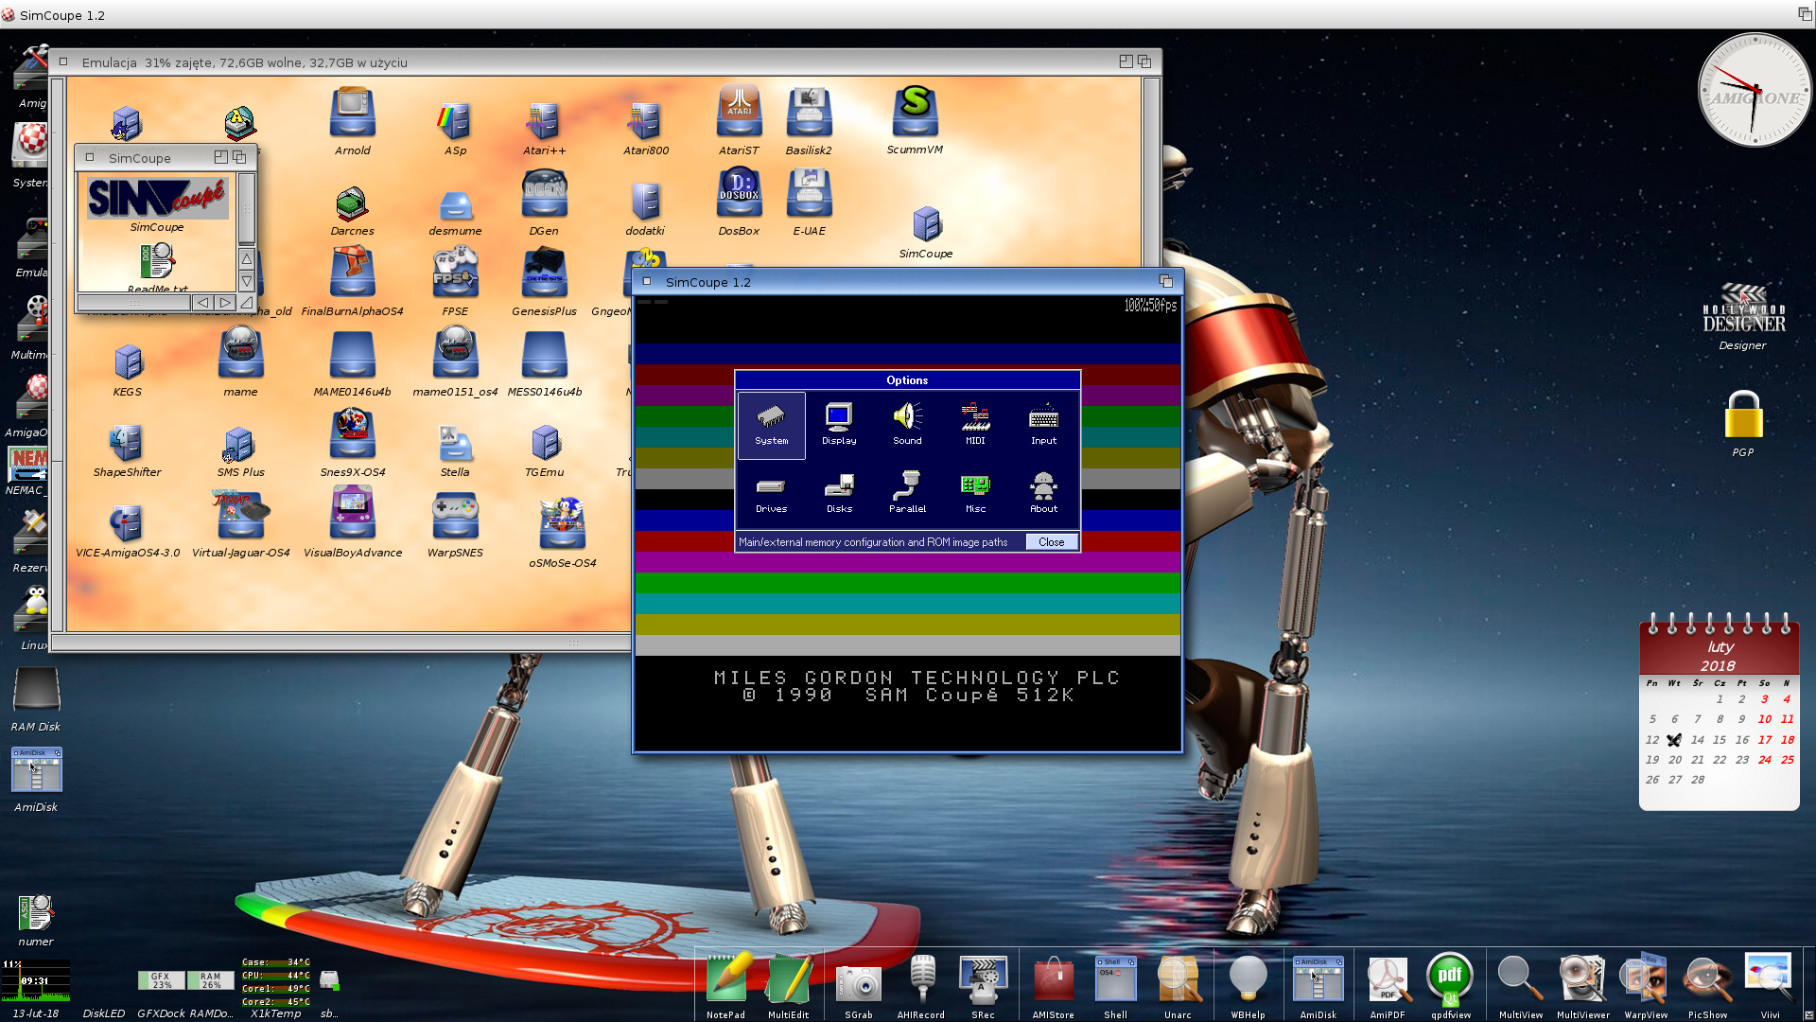This screenshot has height=1022, width=1816.
Task: Open VICE-AmigaOS4-3.0 drawer
Action: (127, 530)
